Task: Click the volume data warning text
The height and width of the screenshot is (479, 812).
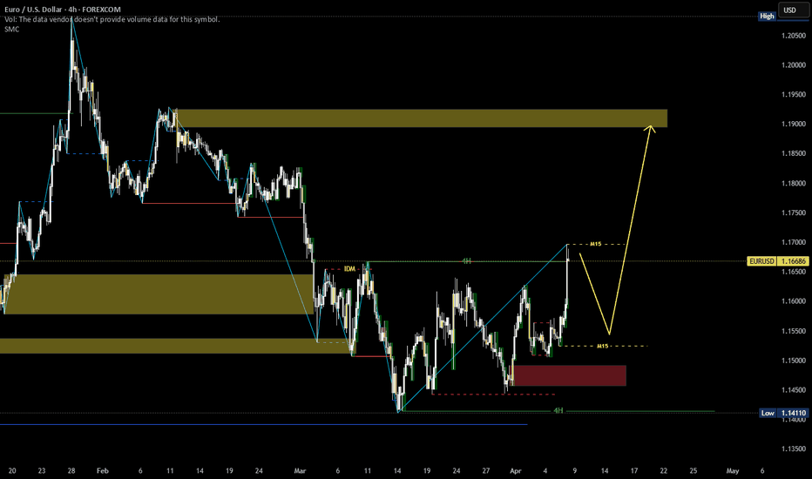Action: point(113,19)
